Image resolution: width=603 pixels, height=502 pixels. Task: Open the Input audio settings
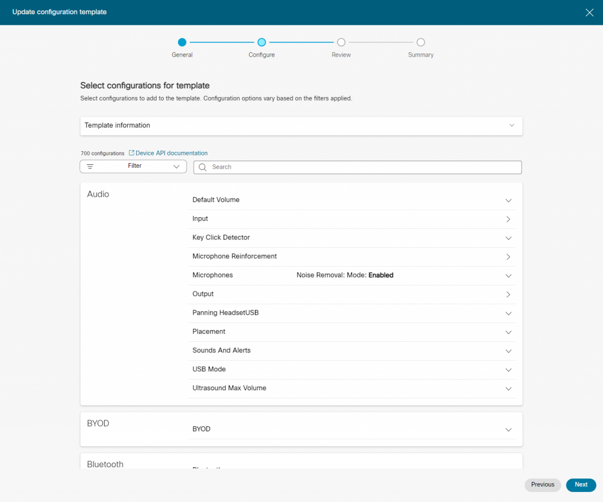click(508, 219)
